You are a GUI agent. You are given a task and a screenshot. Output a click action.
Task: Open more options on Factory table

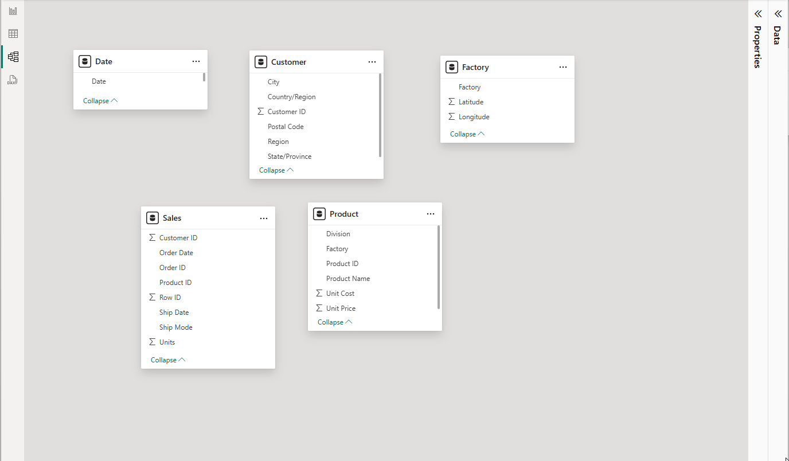(x=563, y=67)
